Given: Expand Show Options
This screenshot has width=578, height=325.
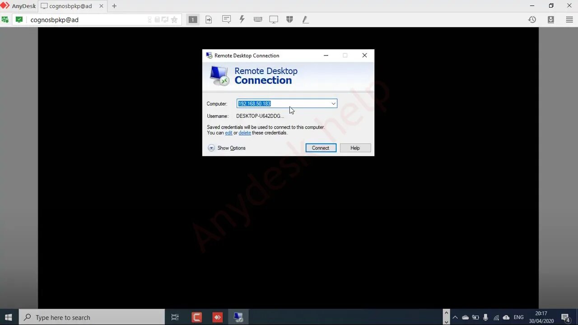Looking at the screenshot, I should point(227,148).
